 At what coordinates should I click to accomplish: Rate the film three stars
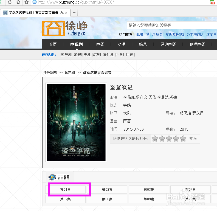click(169, 139)
